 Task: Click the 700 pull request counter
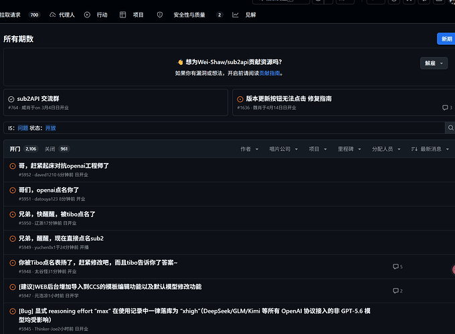[x=34, y=15]
